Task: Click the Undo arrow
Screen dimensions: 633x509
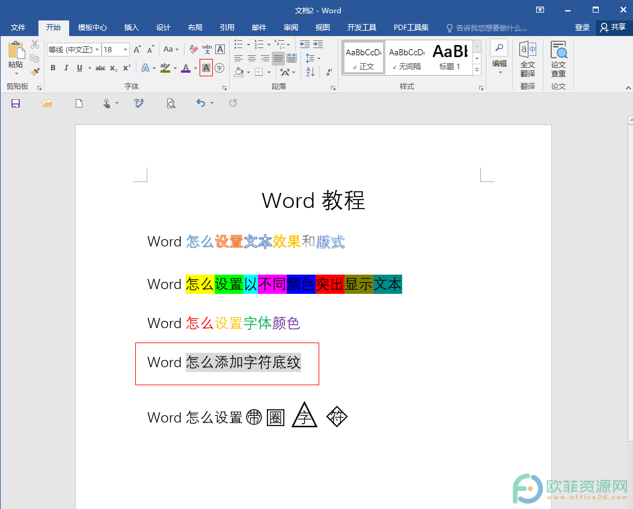Action: point(201,103)
